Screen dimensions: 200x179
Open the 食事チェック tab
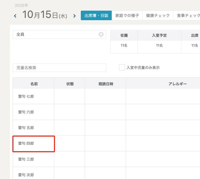click(188, 15)
